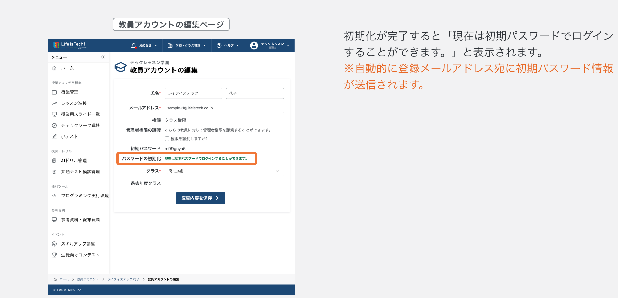
Task: Select the initial password text m99gnya6
Action: coord(175,149)
